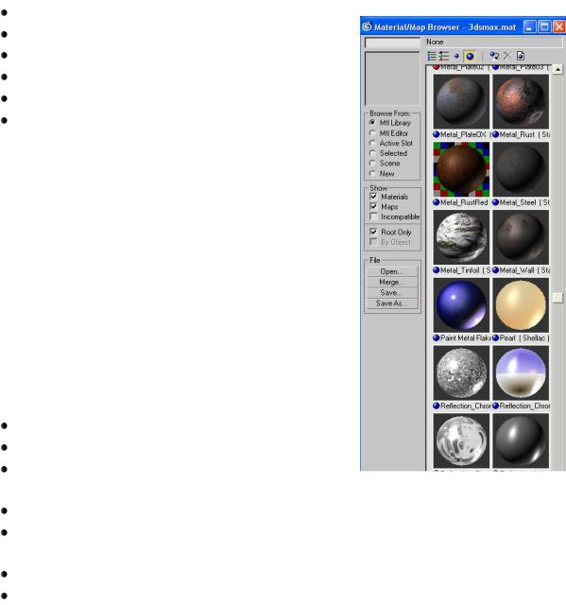Image resolution: width=566 pixels, height=605 pixels.
Task: Click the Metal_RustRed label
Action: click(x=464, y=202)
